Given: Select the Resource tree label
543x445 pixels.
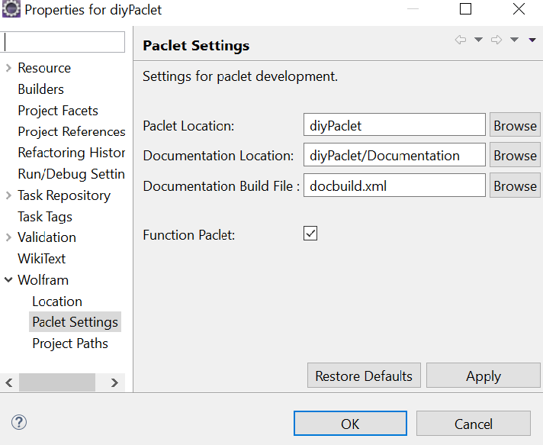Looking at the screenshot, I should [44, 68].
